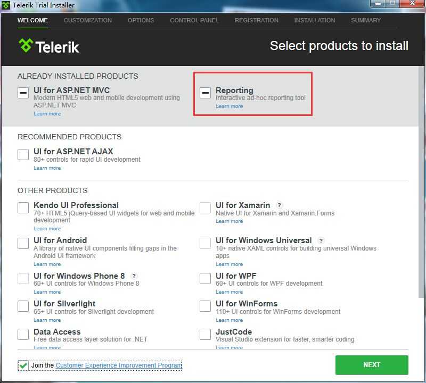Click the UI for ASP.NET MVC title
The width and height of the screenshot is (426, 383).
point(72,90)
